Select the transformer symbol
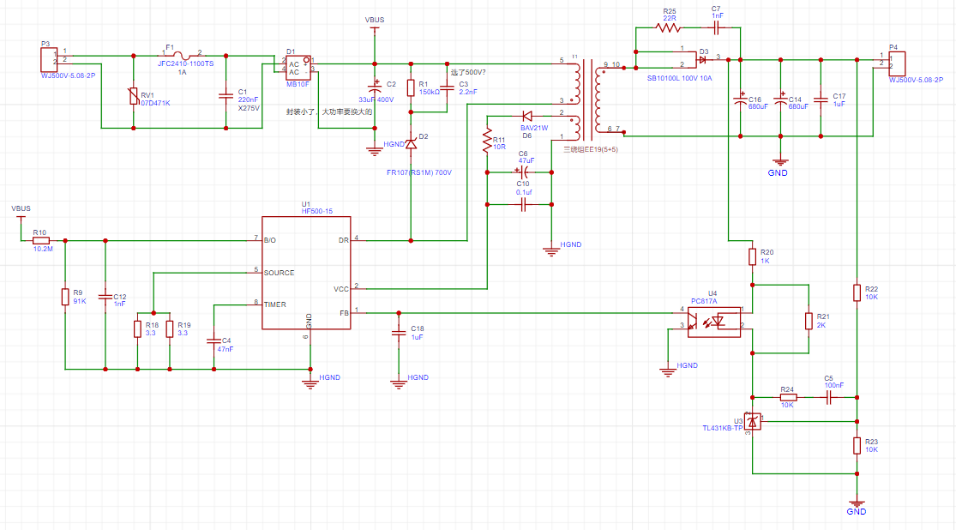Viewport: 956px width, 530px height. tap(586, 99)
